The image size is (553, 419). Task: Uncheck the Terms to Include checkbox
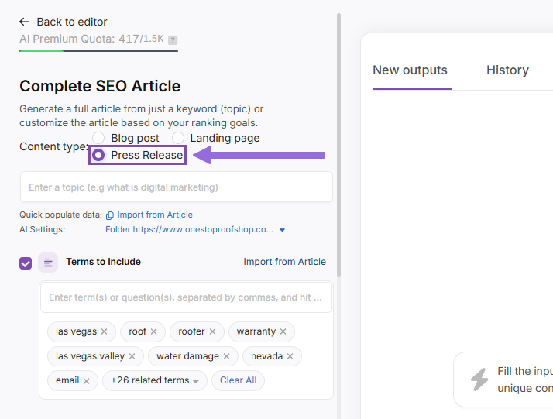26,263
